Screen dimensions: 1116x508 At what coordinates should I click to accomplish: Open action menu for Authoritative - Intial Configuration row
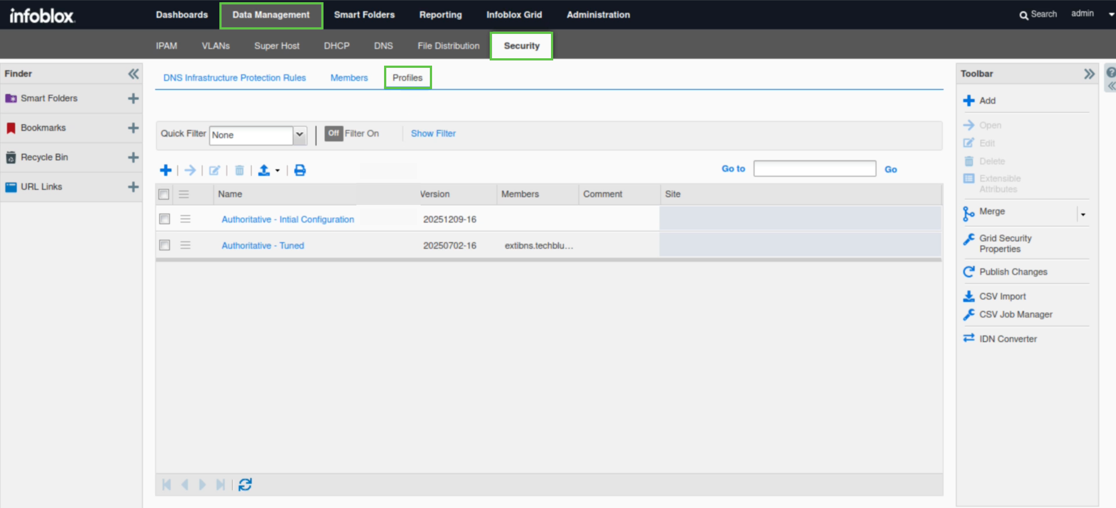[185, 219]
